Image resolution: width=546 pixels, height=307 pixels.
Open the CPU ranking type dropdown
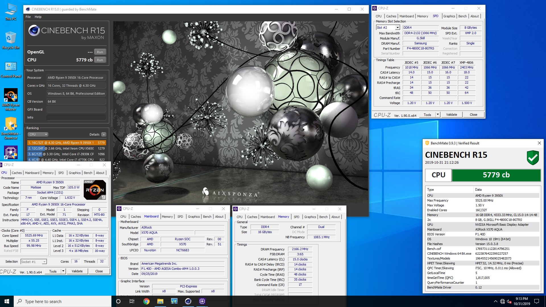[x=38, y=134]
